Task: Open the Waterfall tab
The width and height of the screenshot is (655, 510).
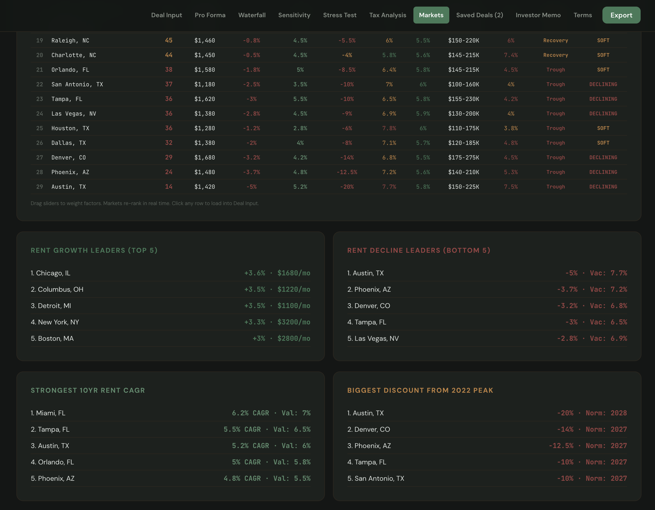Action: pyautogui.click(x=252, y=15)
